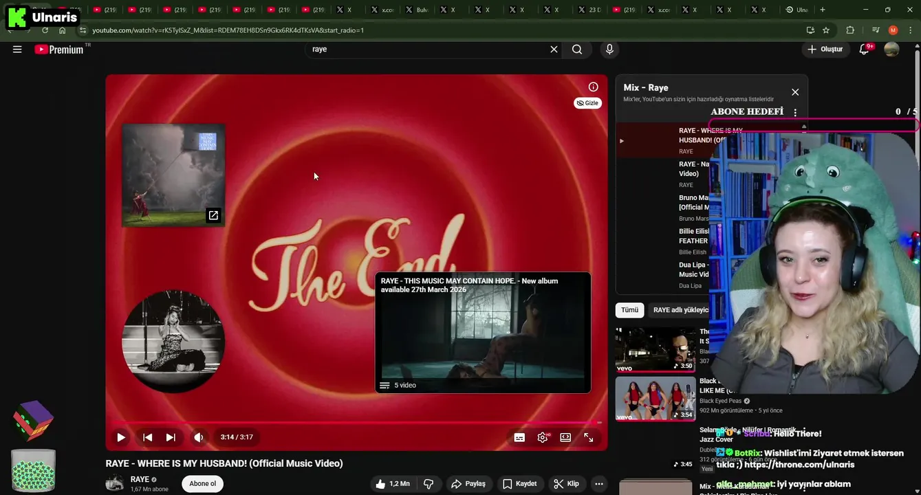921x495 pixels.
Task: Select the Tümü filter chip
Action: point(629,310)
